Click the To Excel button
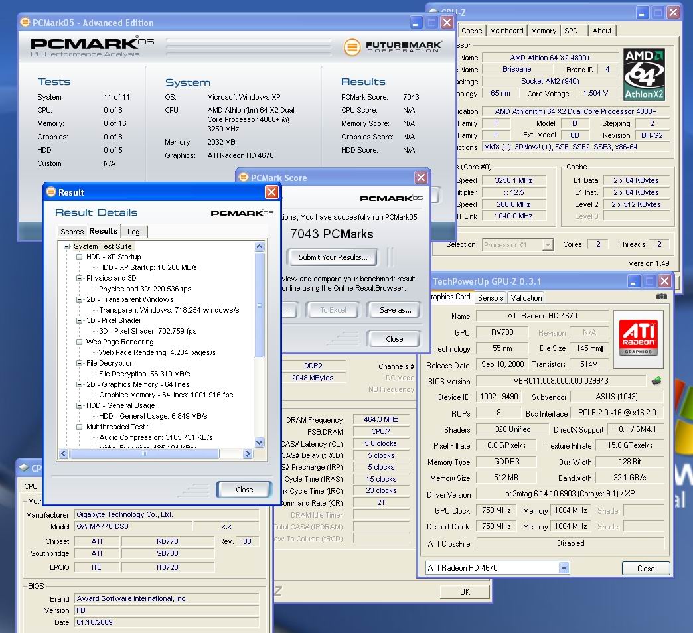Image resolution: width=693 pixels, height=633 pixels. click(333, 310)
